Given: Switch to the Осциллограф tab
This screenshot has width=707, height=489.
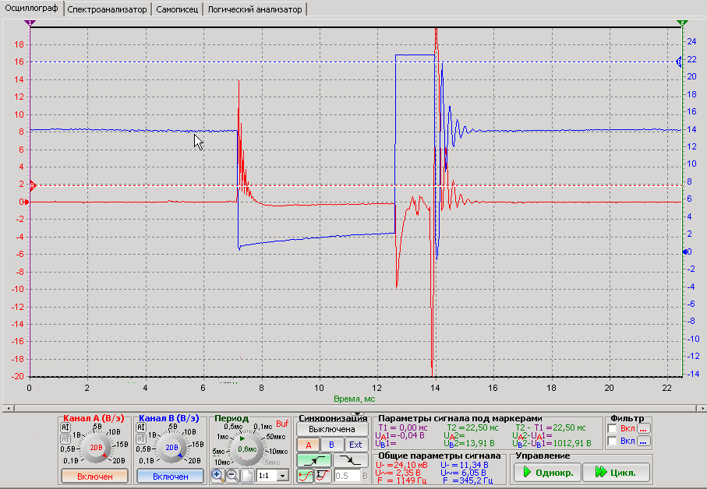Looking at the screenshot, I should (x=31, y=9).
